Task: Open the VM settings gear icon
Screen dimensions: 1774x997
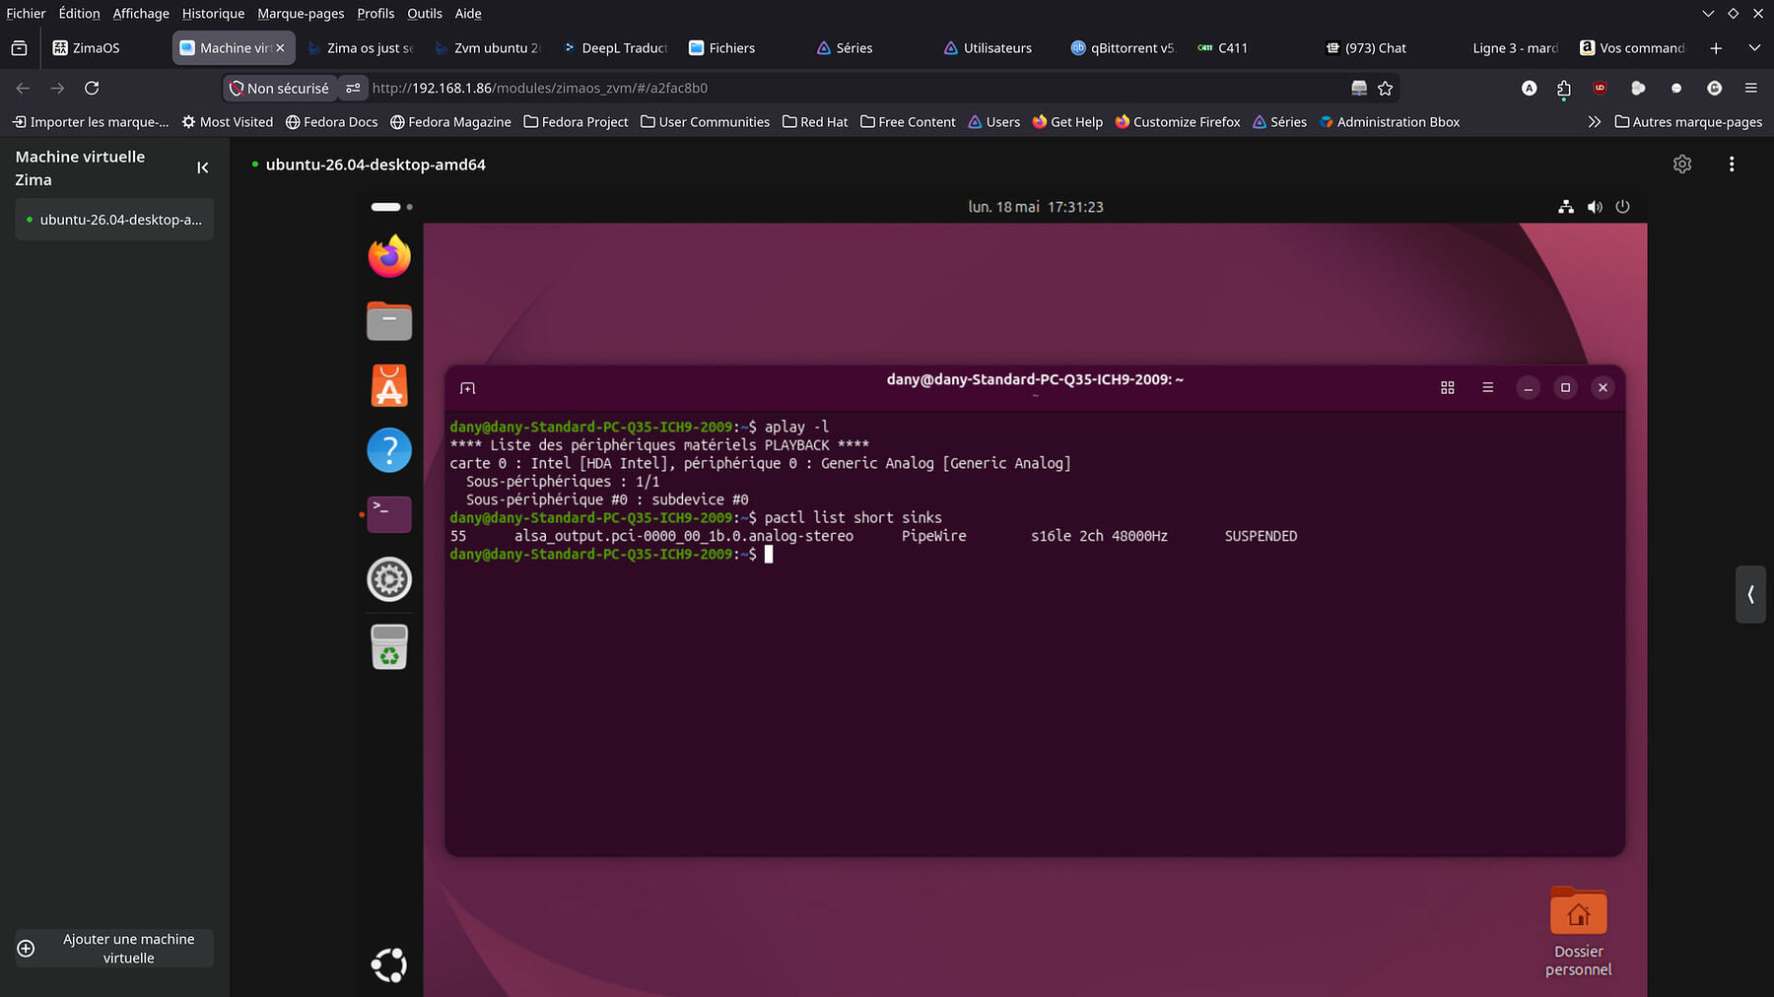Action: coord(1682,165)
